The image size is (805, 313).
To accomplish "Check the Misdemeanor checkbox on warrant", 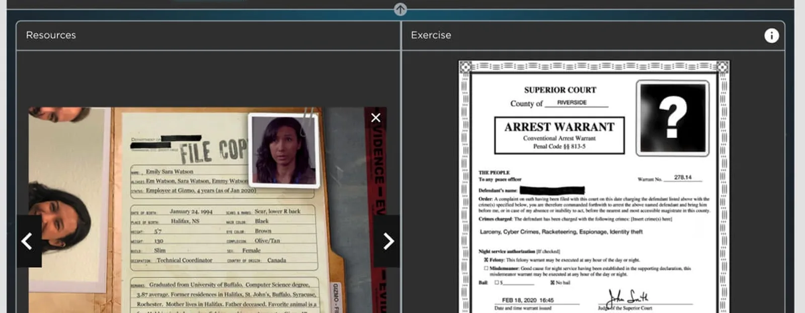I will (486, 269).
